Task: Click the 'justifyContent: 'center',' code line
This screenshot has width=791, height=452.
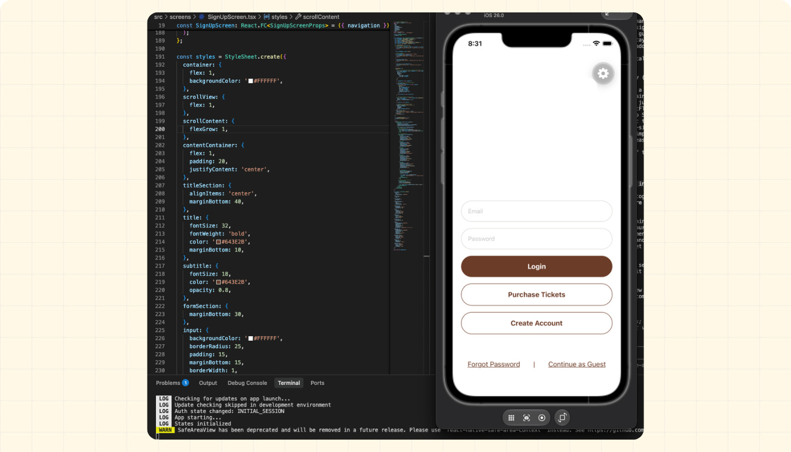Action: (229, 169)
